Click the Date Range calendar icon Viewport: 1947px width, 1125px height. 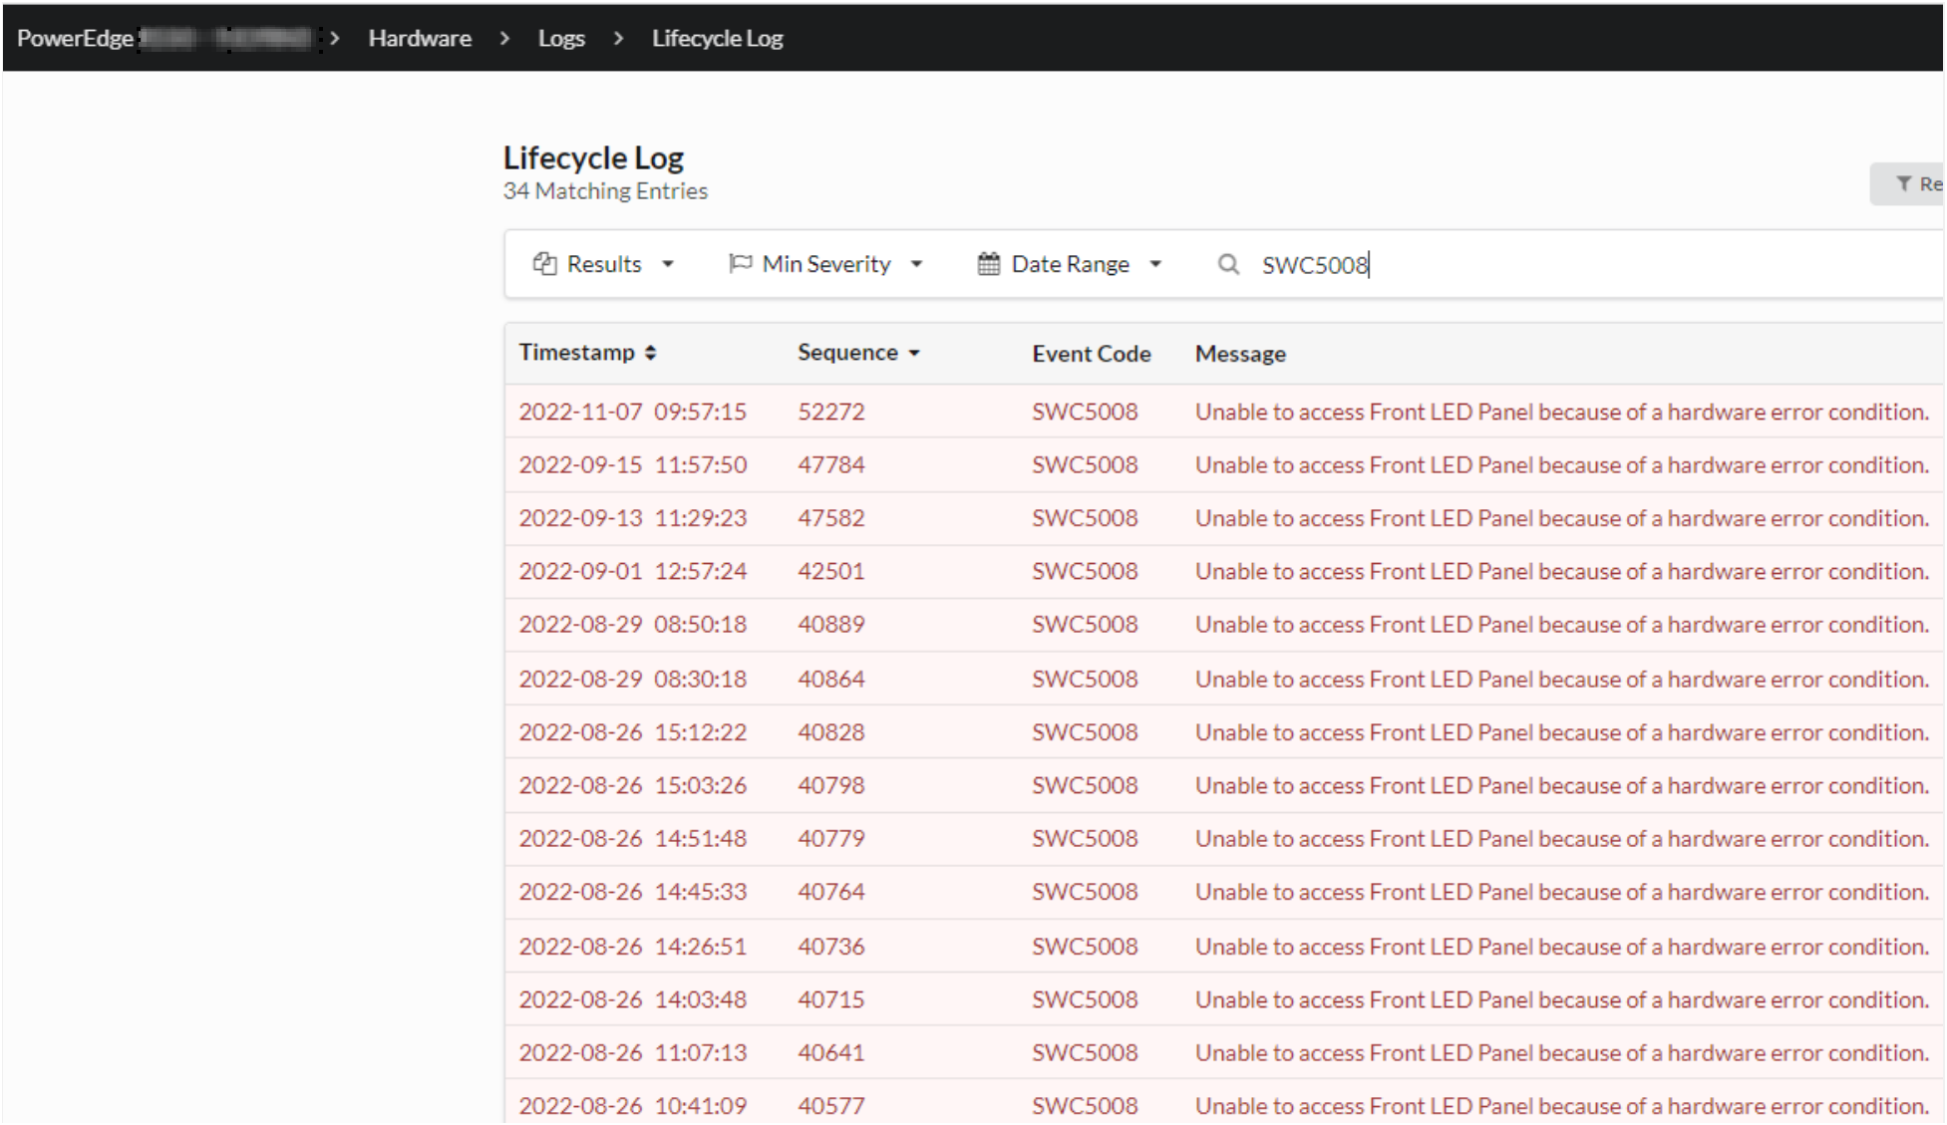(x=988, y=264)
